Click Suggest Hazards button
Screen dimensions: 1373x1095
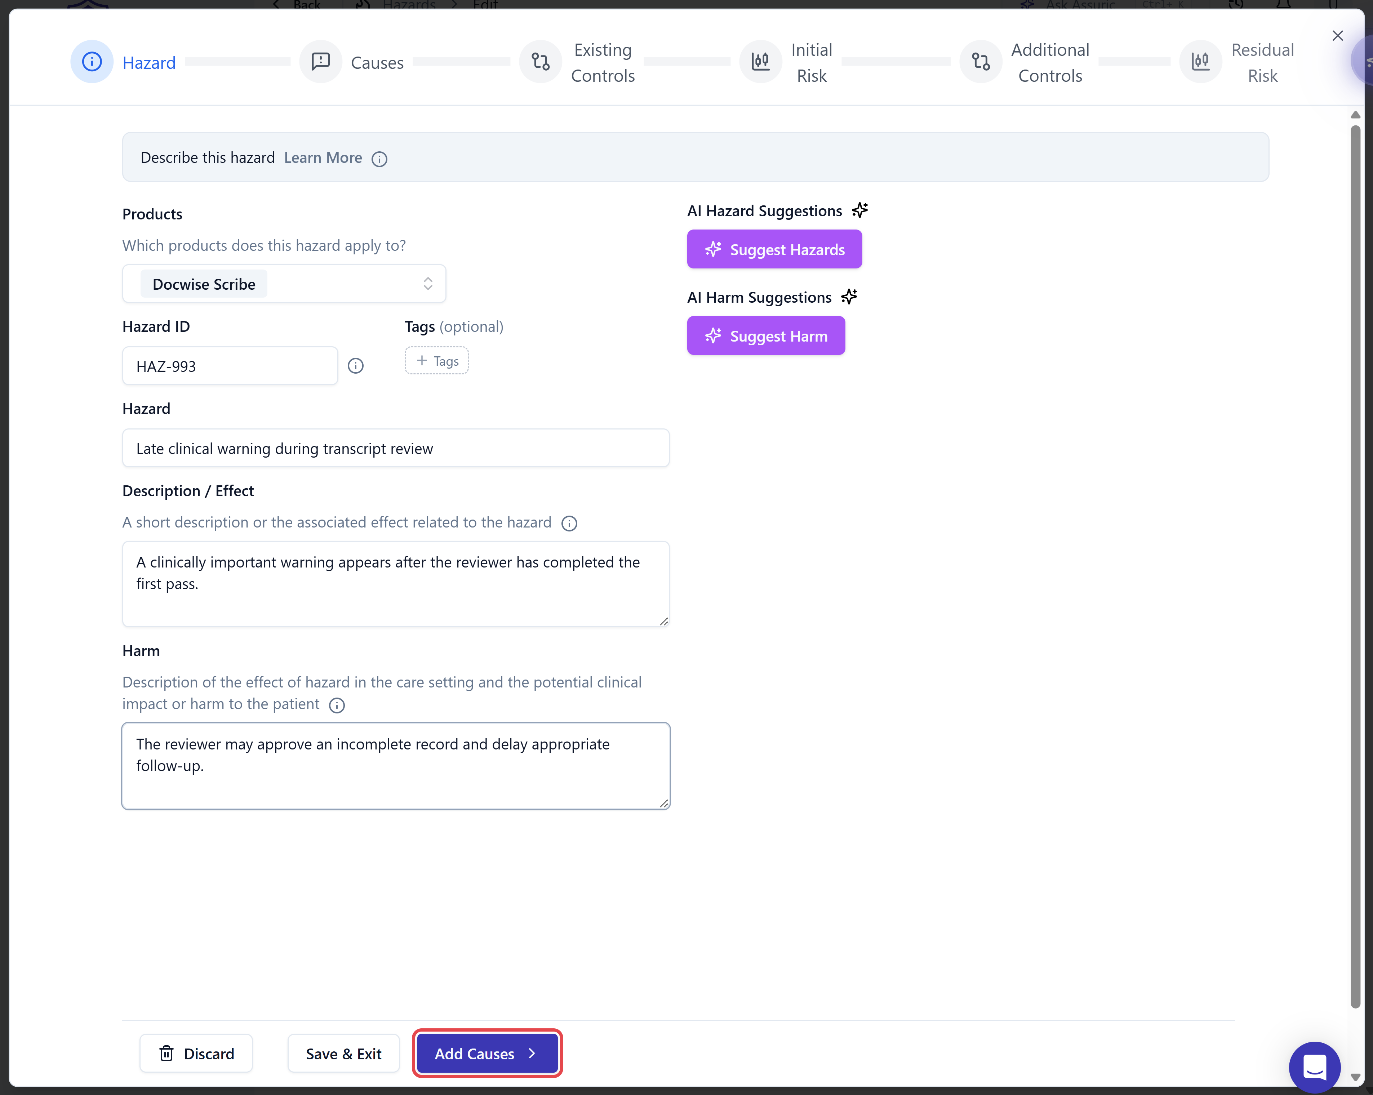(774, 250)
